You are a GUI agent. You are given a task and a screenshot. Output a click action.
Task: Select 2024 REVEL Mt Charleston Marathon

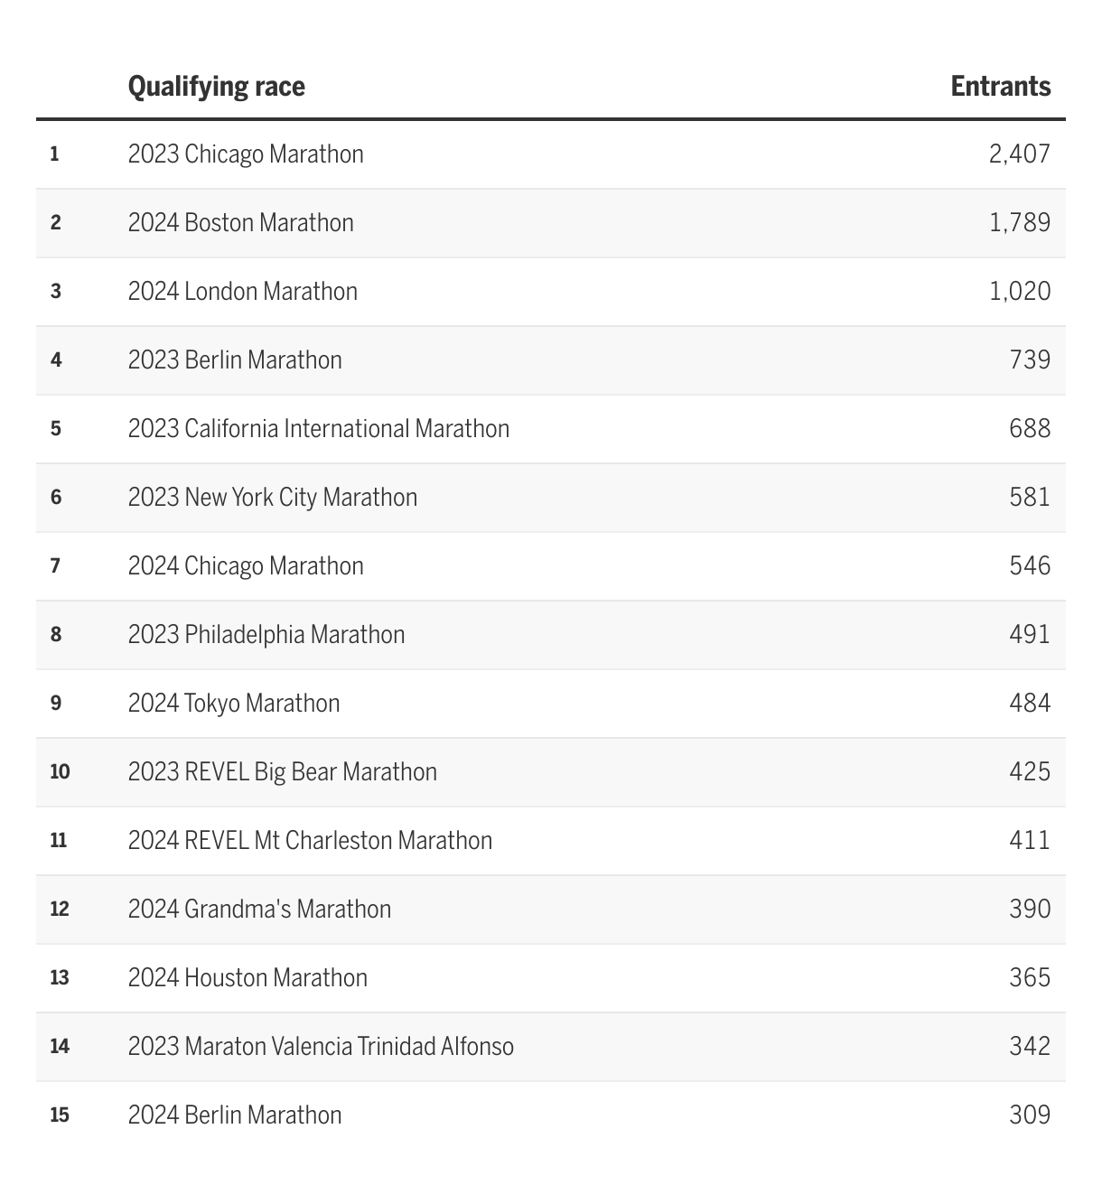pos(310,841)
